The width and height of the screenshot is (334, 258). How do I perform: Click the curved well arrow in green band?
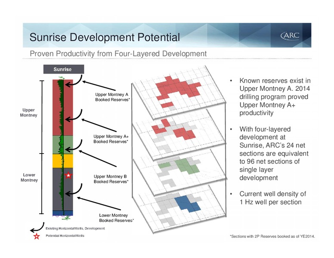[74, 146]
